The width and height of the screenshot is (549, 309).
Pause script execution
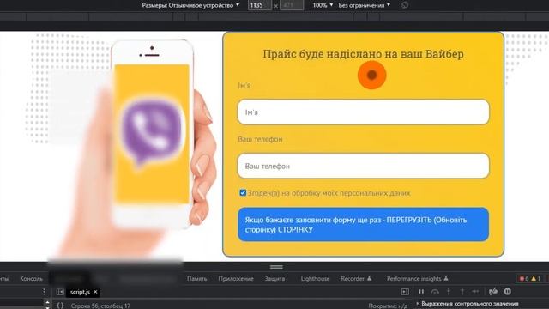point(421,292)
